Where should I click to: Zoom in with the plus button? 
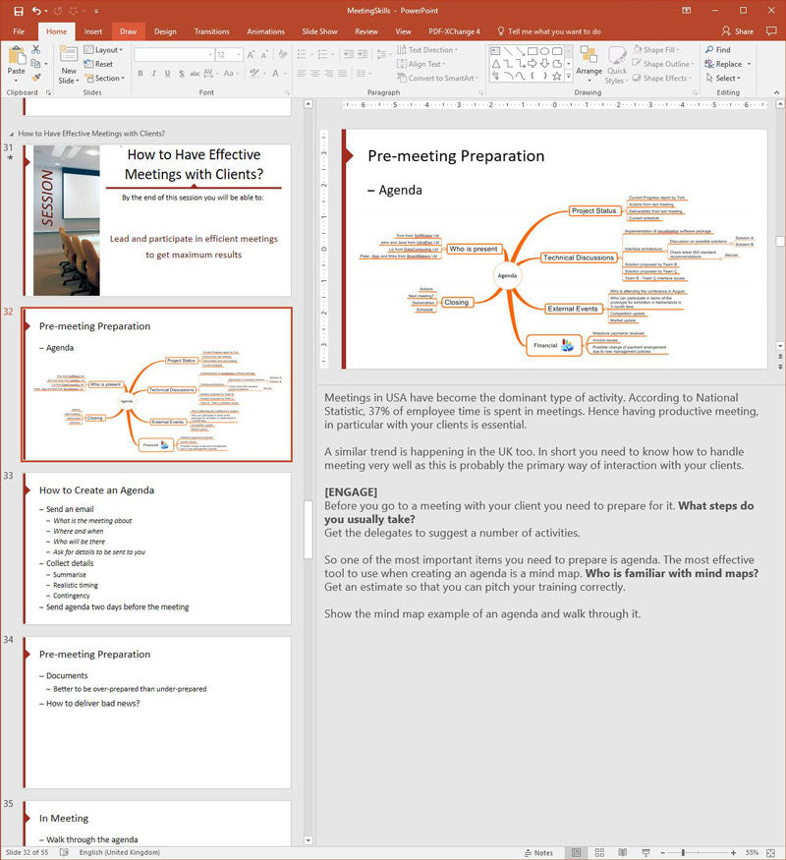733,853
